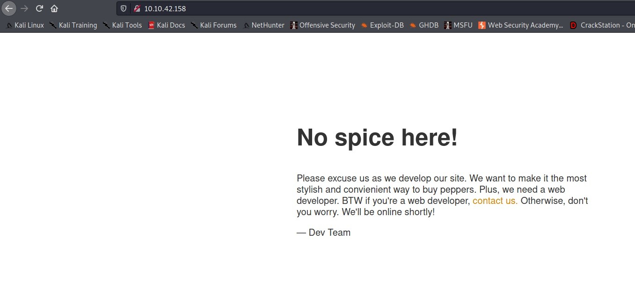This screenshot has height=297, width=635.
Task: Click the address bar showing 10.10.42.158
Action: pyautogui.click(x=328, y=8)
